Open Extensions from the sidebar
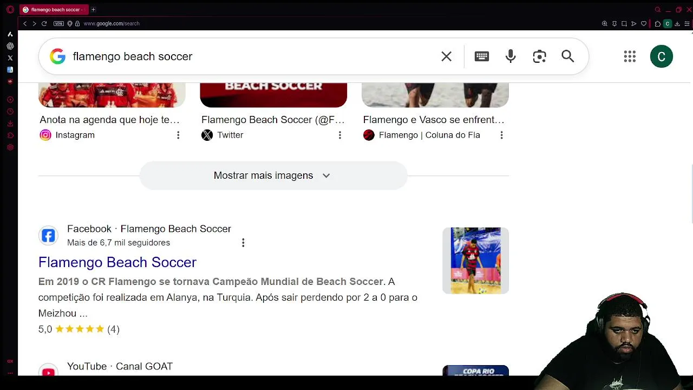This screenshot has height=390, width=693. (10, 135)
